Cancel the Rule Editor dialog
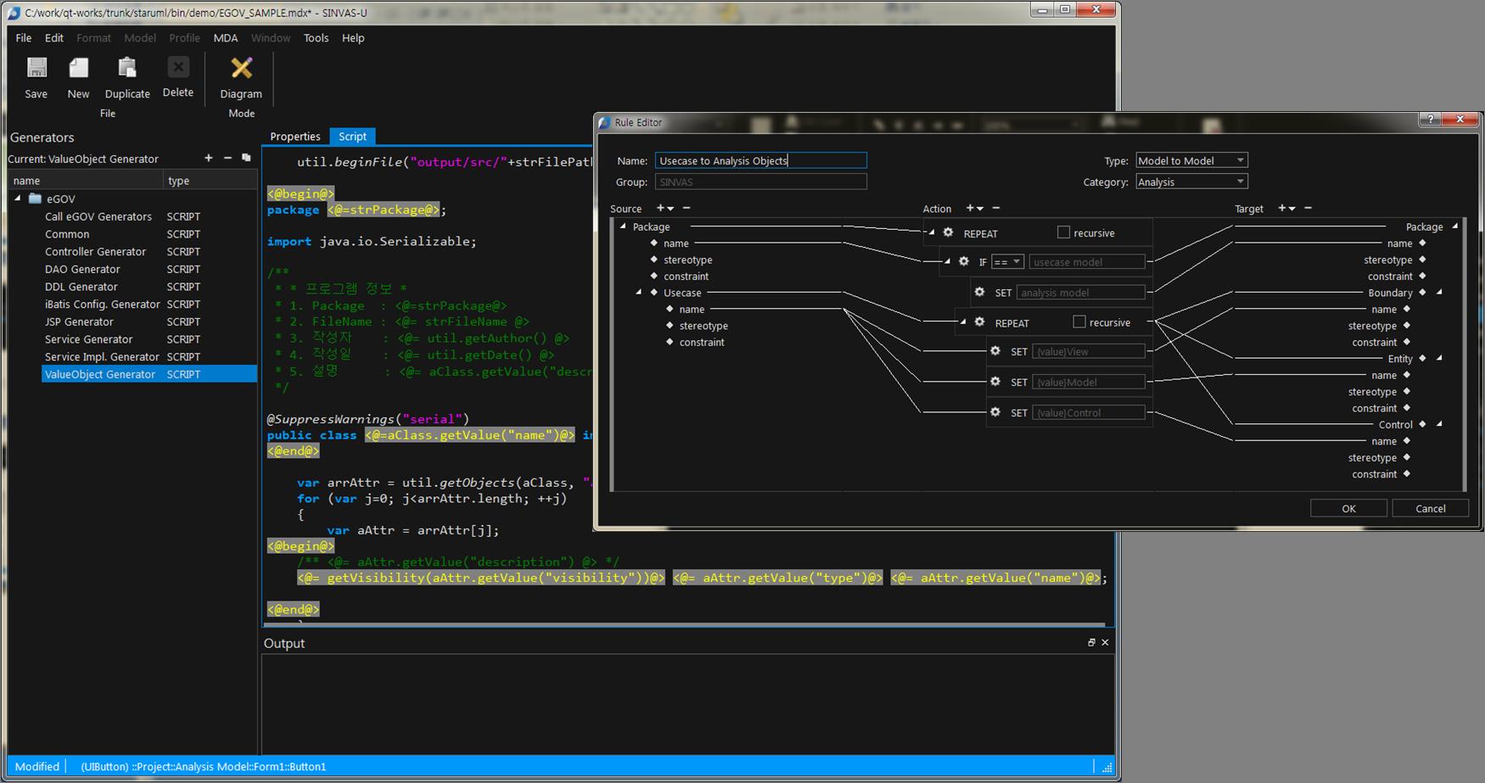 (1430, 508)
